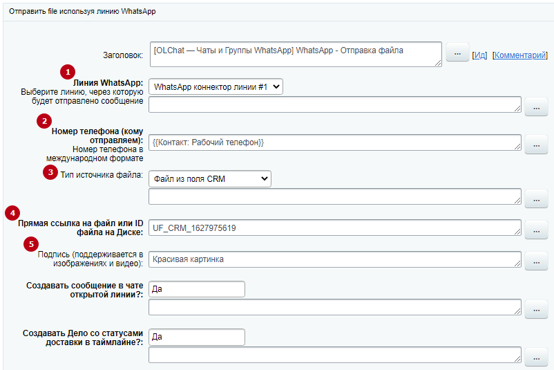Click the UF_CRM_1627975619 file link field

[334, 228]
